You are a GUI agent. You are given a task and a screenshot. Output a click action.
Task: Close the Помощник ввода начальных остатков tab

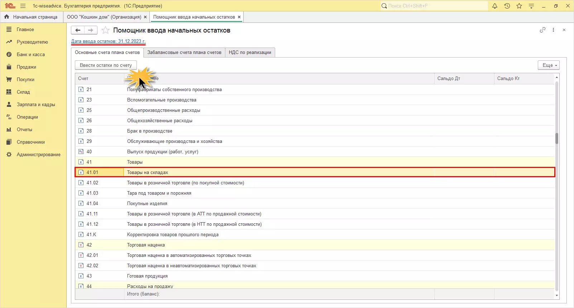[x=239, y=17]
